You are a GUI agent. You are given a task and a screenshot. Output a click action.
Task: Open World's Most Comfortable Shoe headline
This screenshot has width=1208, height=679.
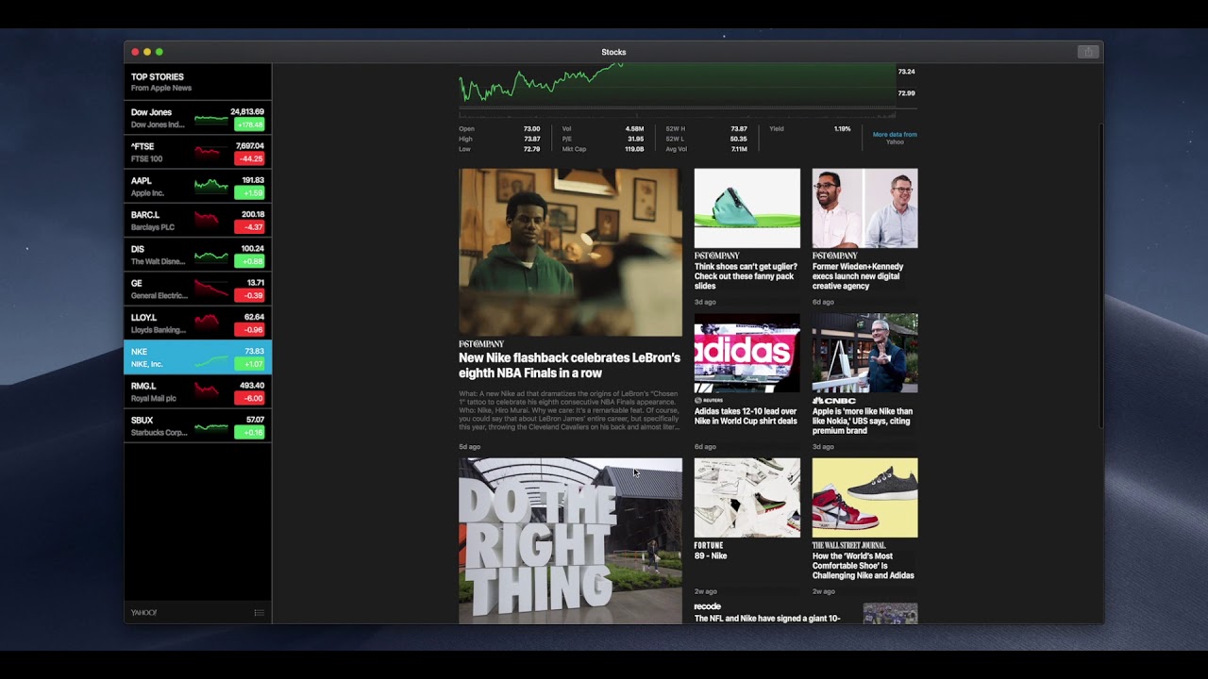864,566
